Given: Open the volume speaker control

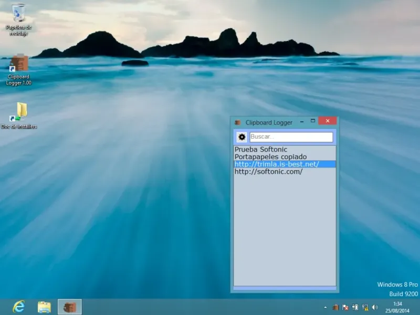Looking at the screenshot, I should click(375, 307).
